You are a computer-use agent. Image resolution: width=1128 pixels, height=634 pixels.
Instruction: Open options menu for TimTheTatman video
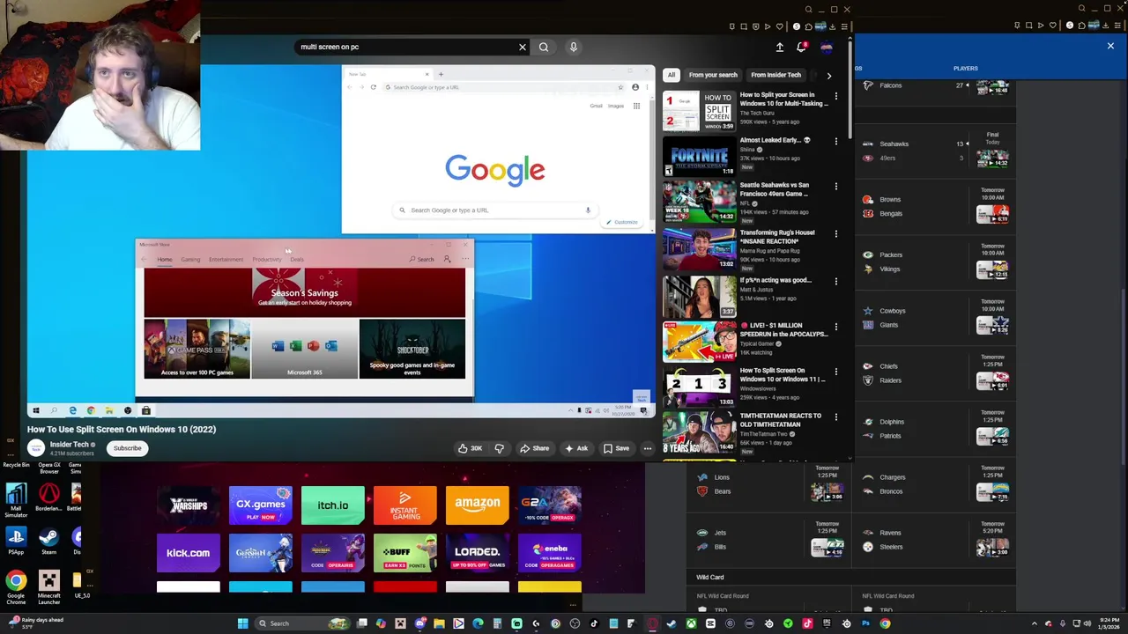coord(836,417)
